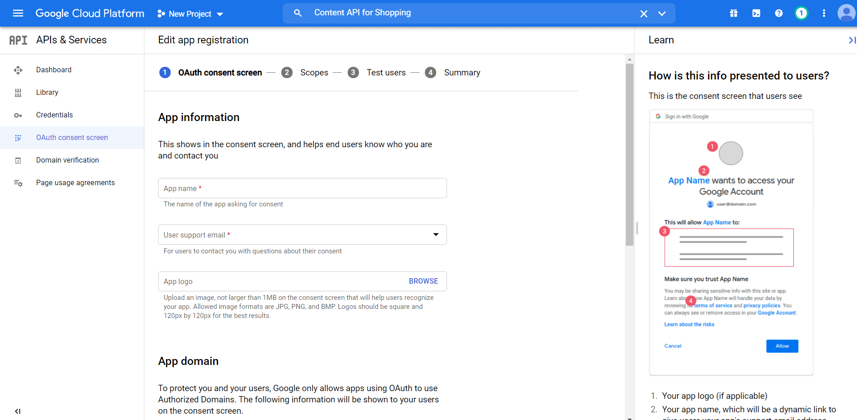Collapse the Learn panel with arrow icon
Screen dimensions: 857x420
852,40
